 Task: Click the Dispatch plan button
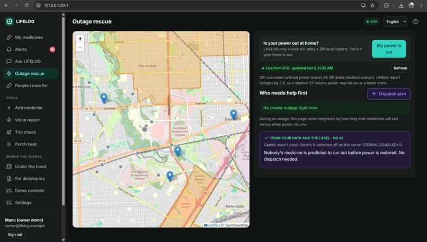tap(389, 94)
